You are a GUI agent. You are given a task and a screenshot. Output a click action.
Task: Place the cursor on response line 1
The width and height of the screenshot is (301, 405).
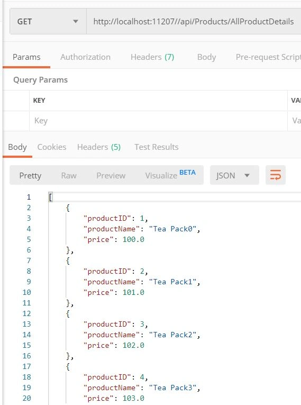[175, 197]
